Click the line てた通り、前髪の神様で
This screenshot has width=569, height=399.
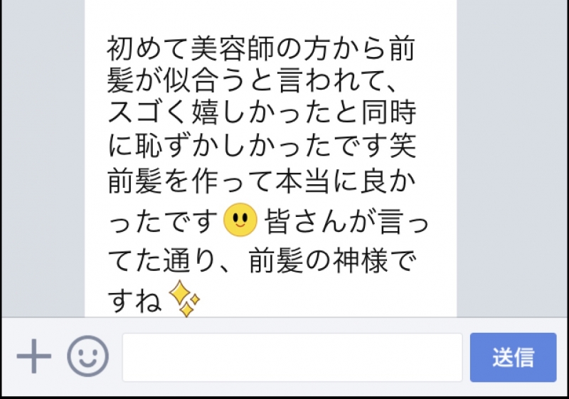[262, 260]
